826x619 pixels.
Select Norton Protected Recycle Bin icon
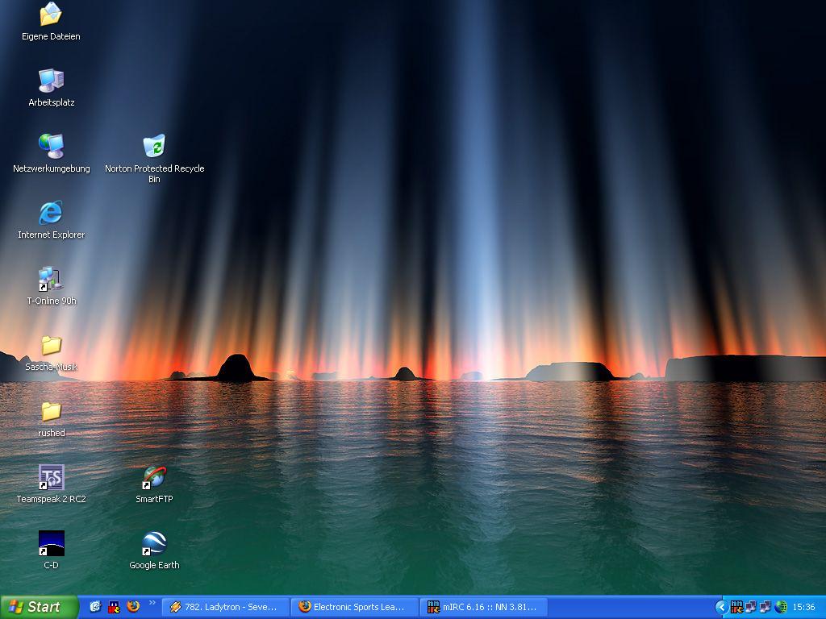pyautogui.click(x=154, y=147)
